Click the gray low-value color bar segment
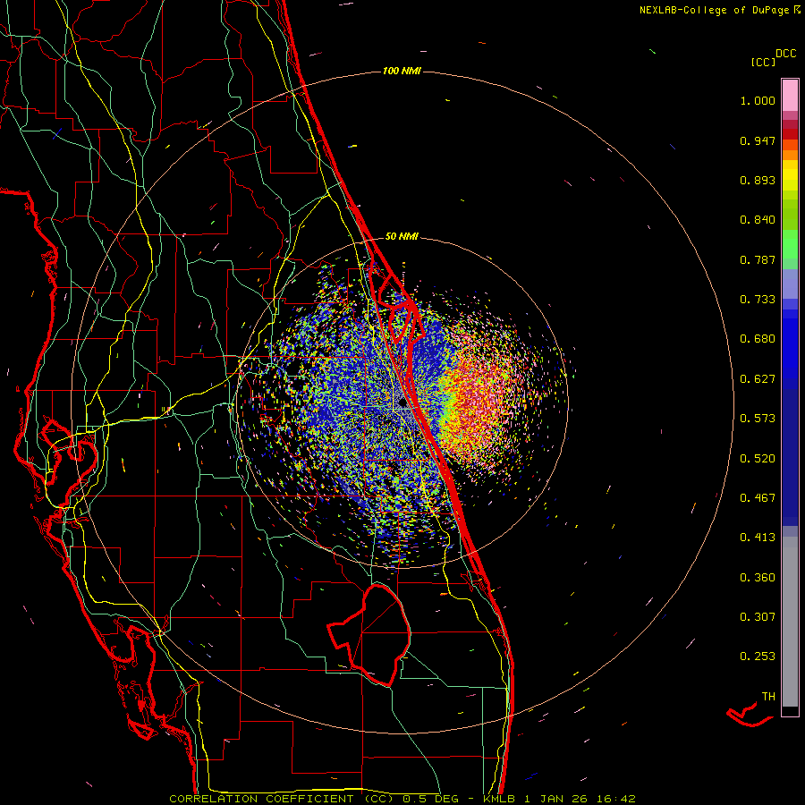This screenshot has width=805, height=805. click(790, 622)
